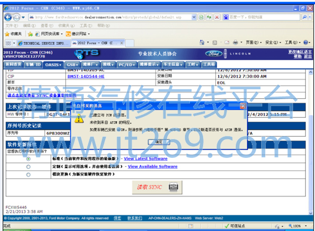Viewport: 315px width, 231px height.
Task: Click the 可信站点 trusted sites status indicator
Action: (x=235, y=226)
